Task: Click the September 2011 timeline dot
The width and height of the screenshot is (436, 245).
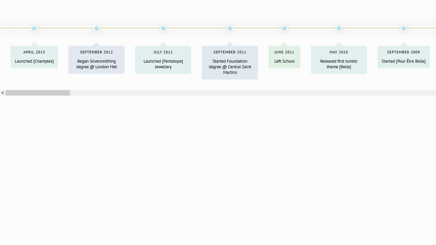Action: [230, 28]
